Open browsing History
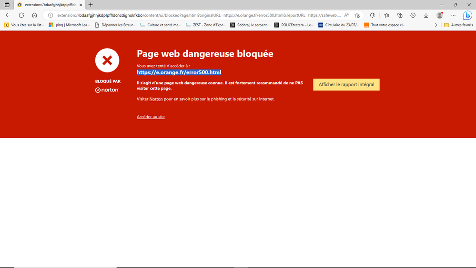The height and width of the screenshot is (268, 476). 413,15
